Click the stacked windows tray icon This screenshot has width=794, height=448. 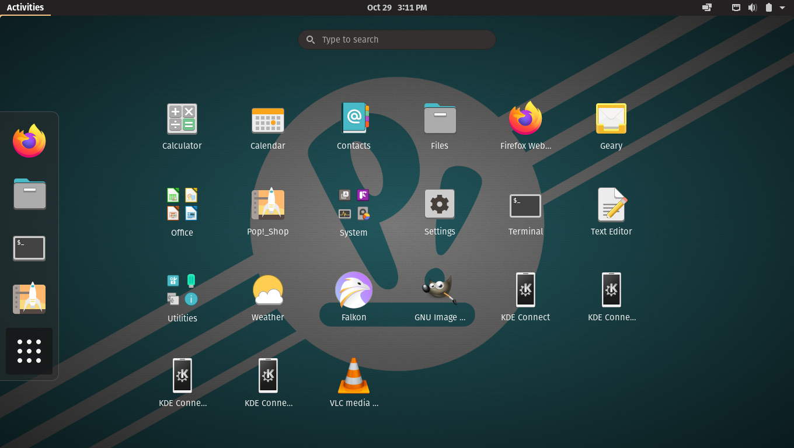707,8
